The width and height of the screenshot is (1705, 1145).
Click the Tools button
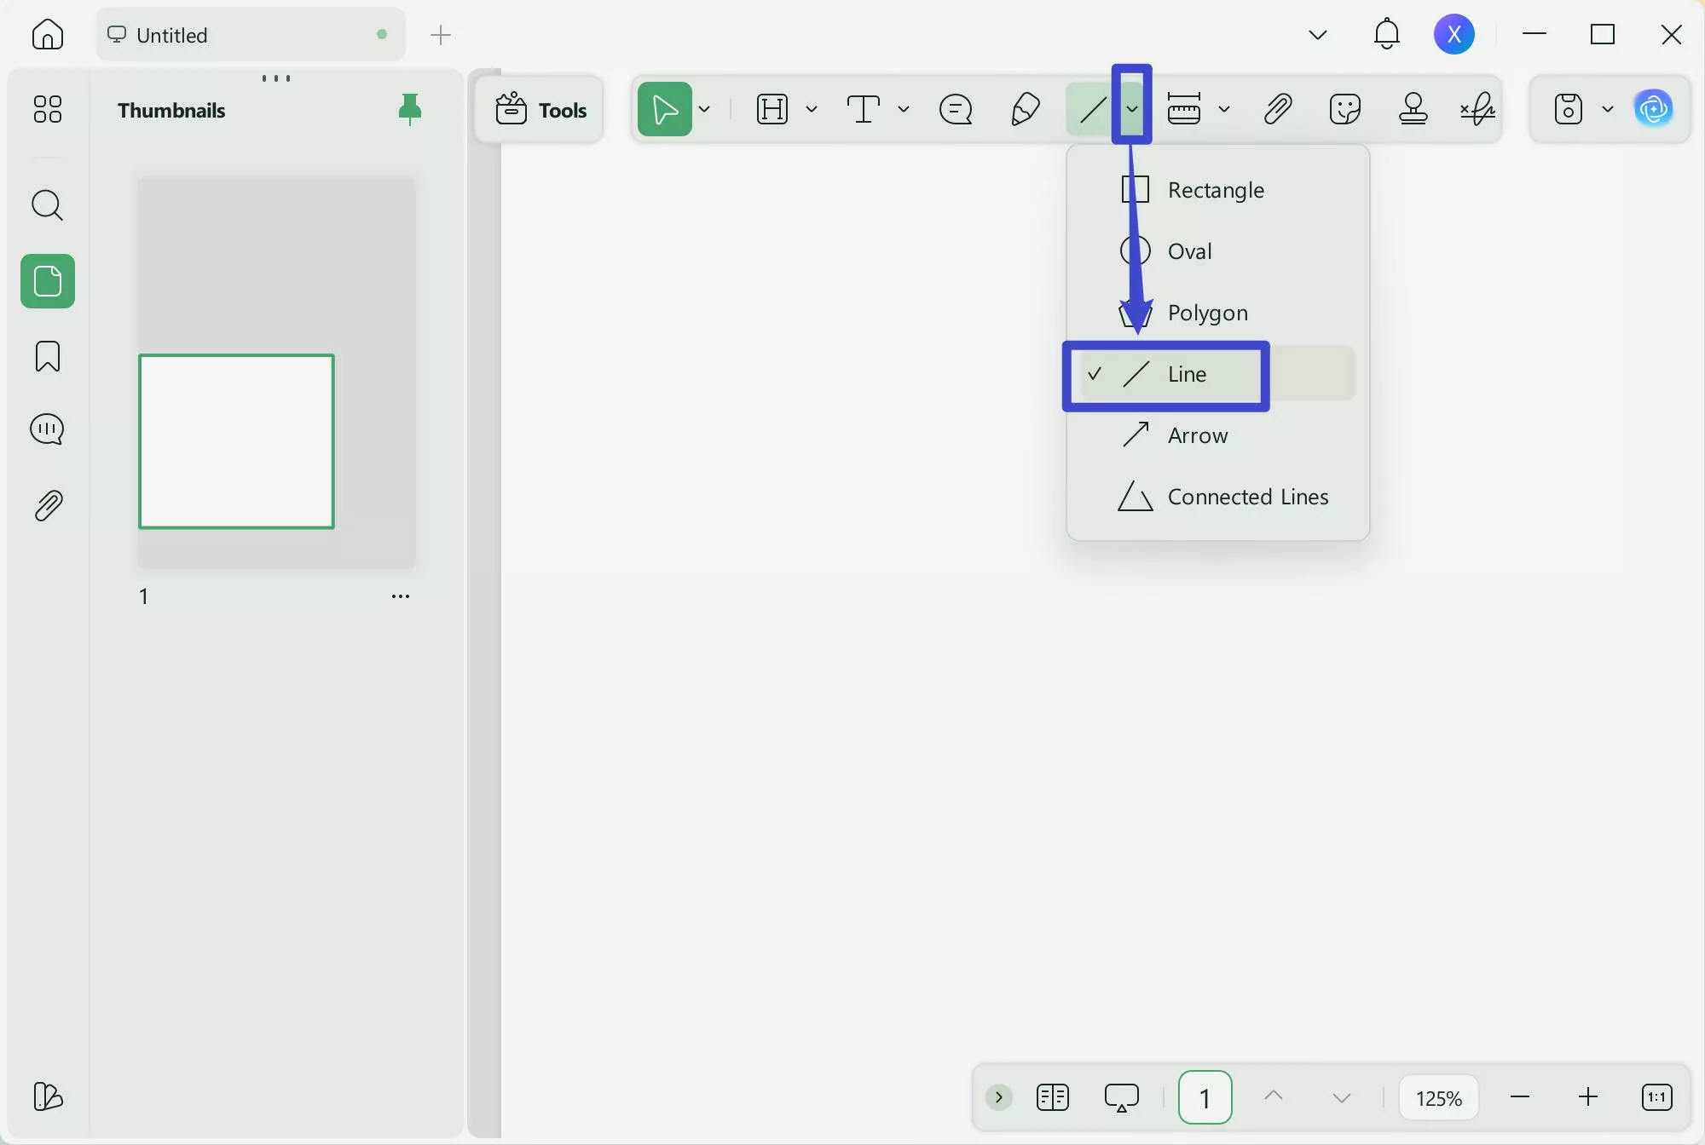540,110
